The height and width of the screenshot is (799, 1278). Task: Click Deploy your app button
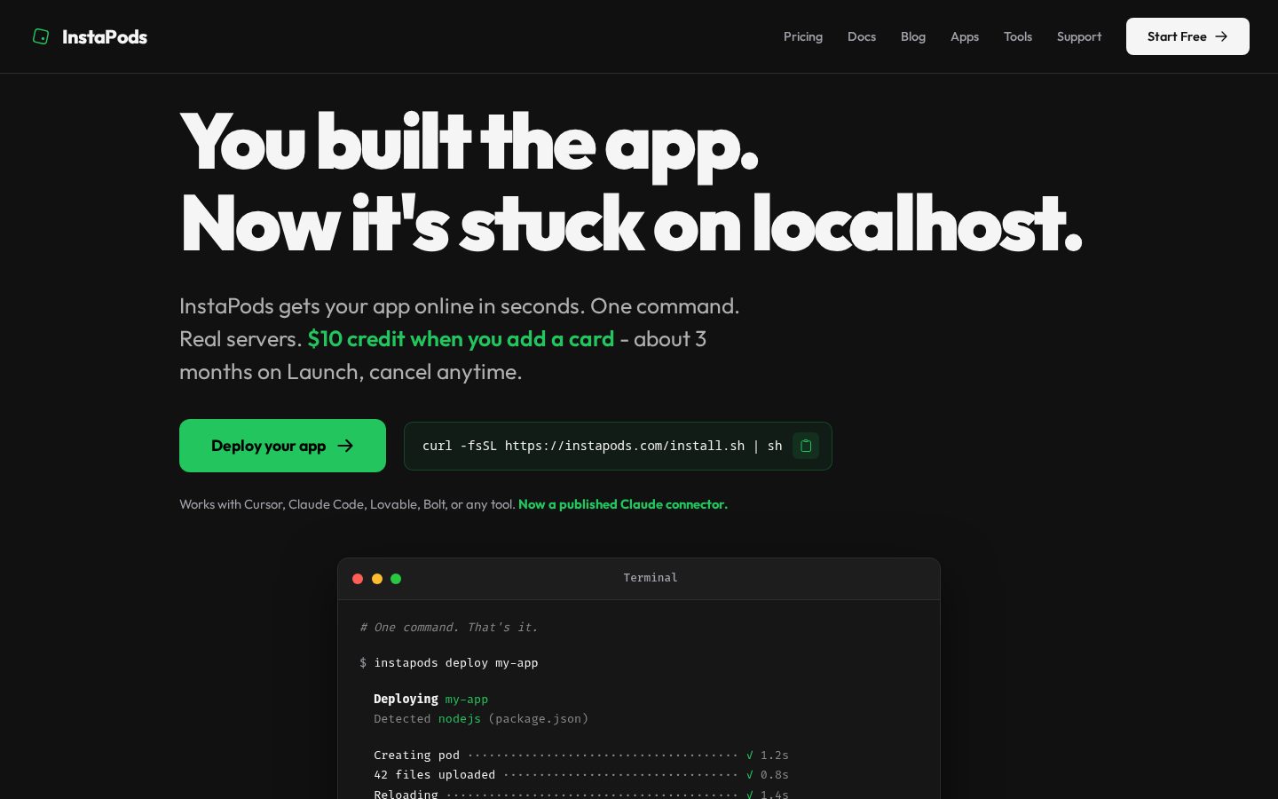pyautogui.click(x=282, y=446)
